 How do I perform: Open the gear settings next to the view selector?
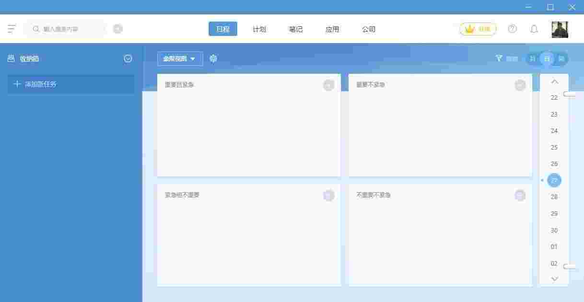pyautogui.click(x=213, y=58)
